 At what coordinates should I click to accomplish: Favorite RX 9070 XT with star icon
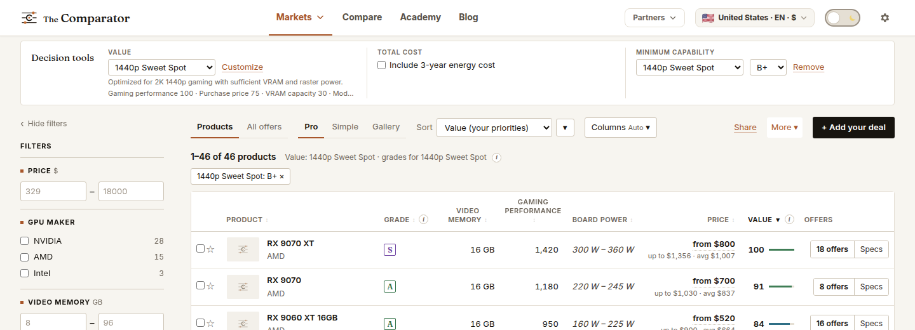[211, 249]
